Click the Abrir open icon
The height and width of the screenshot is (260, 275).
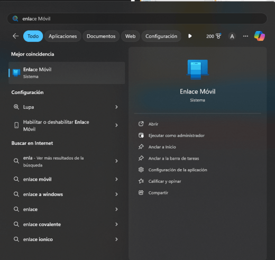pos(141,124)
